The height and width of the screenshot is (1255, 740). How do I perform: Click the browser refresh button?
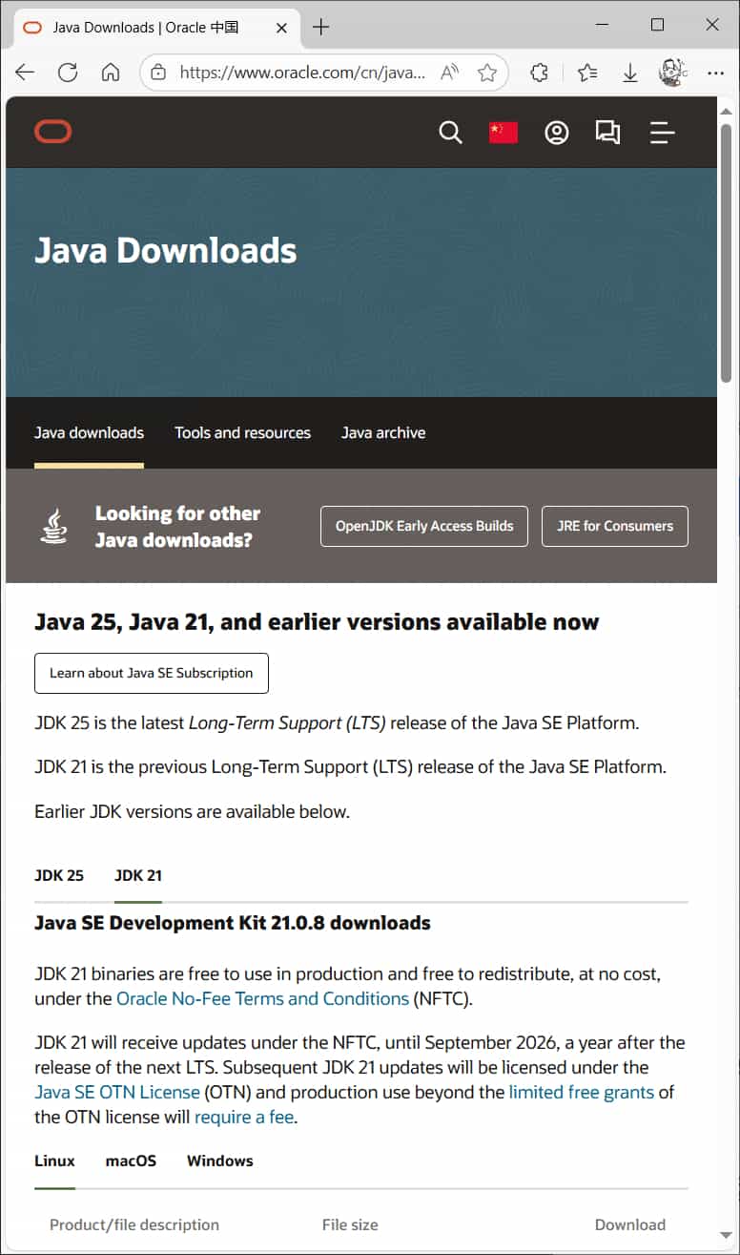point(68,73)
